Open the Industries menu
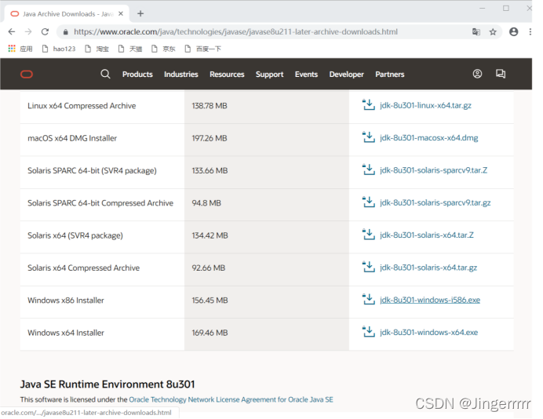 pyautogui.click(x=181, y=75)
